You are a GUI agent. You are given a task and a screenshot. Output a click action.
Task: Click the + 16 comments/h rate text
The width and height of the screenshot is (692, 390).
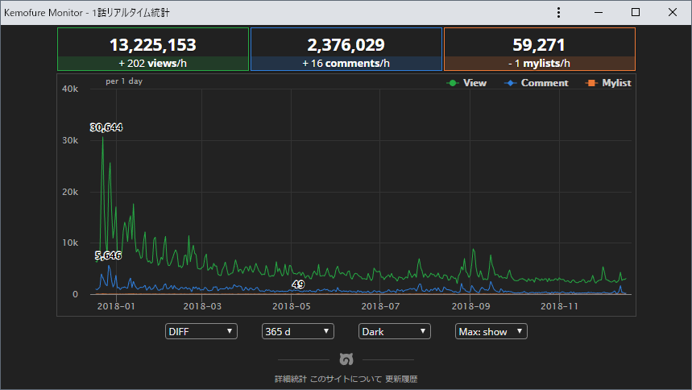[346, 63]
